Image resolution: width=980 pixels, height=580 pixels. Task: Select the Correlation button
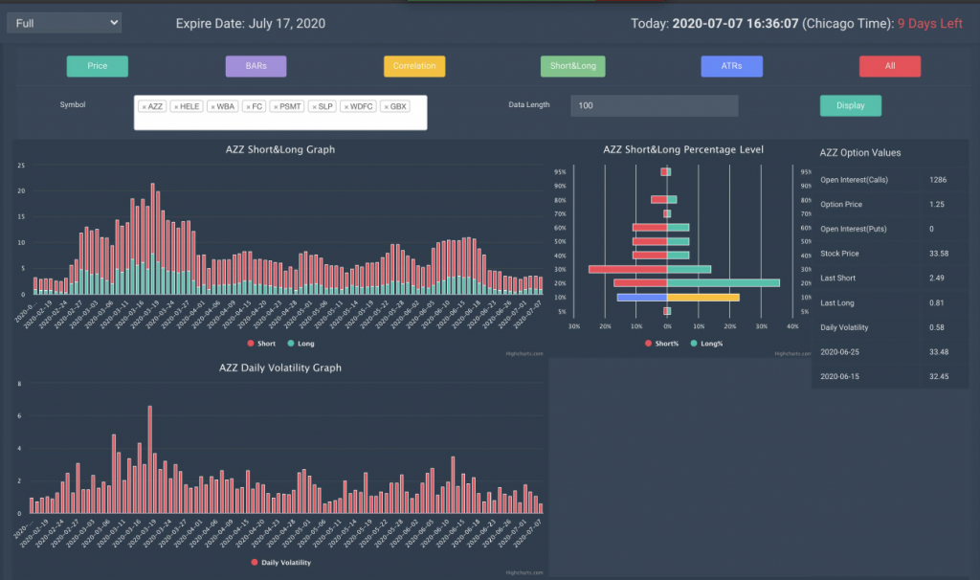point(414,66)
